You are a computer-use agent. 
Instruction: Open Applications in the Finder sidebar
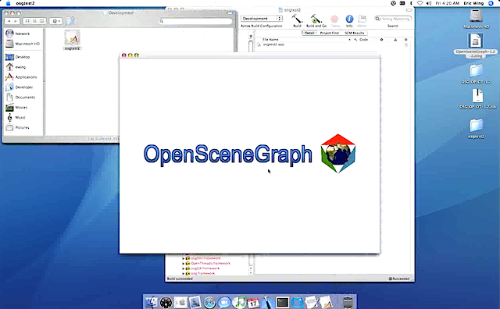click(x=21, y=77)
